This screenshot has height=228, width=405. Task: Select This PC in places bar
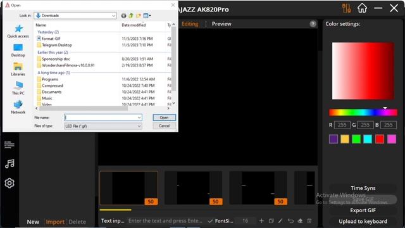pos(18,88)
